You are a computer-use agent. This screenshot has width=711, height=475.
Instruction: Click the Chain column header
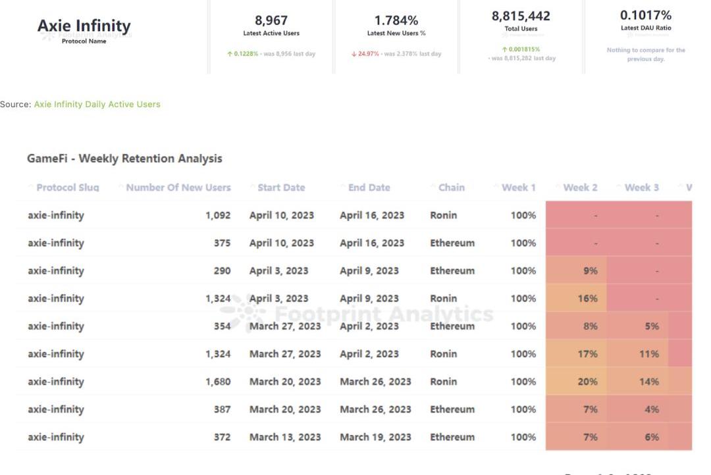(451, 187)
